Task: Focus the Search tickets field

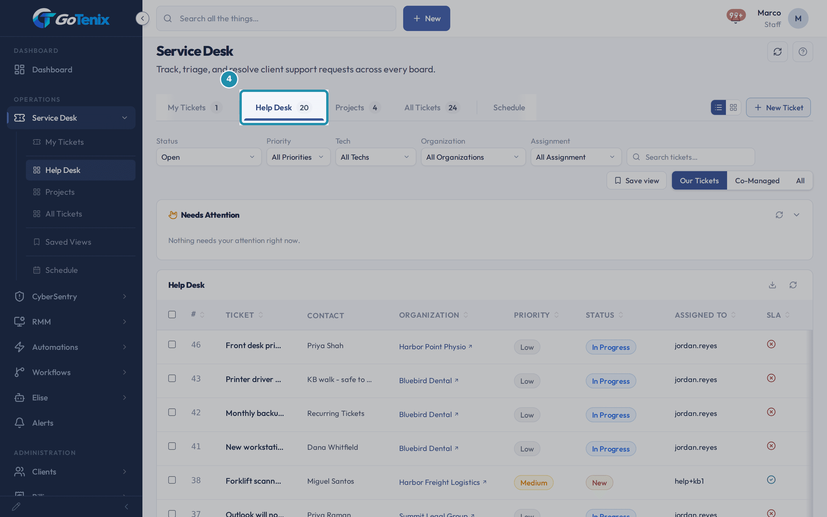Action: click(691, 157)
